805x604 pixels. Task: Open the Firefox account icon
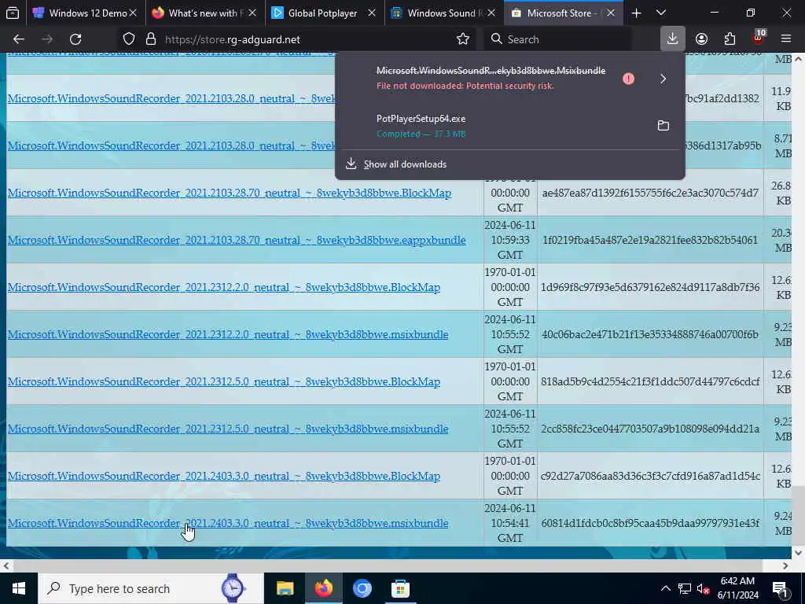[701, 39]
